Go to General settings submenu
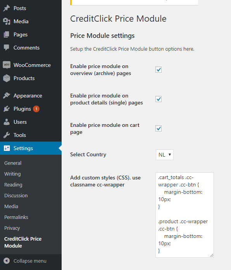Viewport: 231px width, 270px height. click(x=13, y=163)
